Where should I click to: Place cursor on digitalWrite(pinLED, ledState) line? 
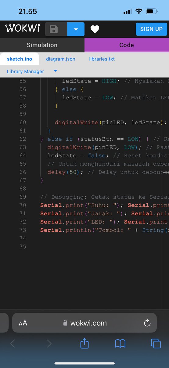tap(111, 122)
